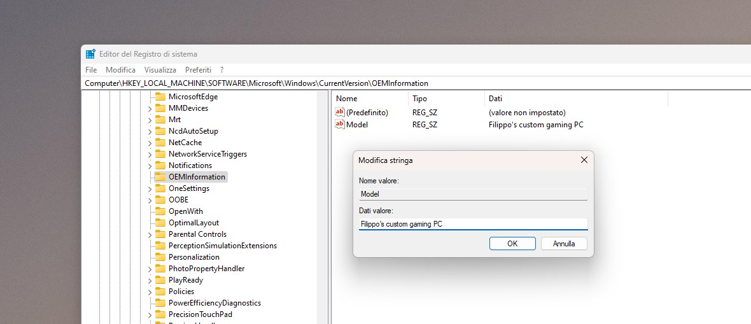Click the PerceptionSimulationExtensions folder icon
The width and height of the screenshot is (751, 324).
pyautogui.click(x=160, y=246)
